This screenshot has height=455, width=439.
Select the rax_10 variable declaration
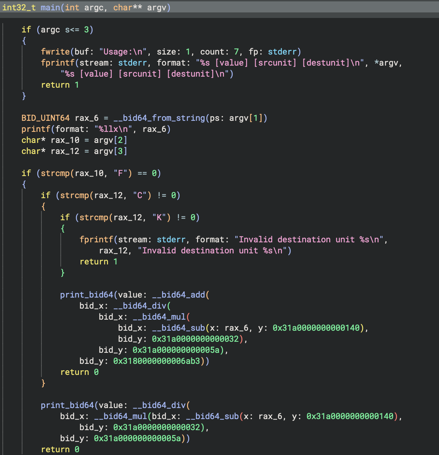coord(65,140)
